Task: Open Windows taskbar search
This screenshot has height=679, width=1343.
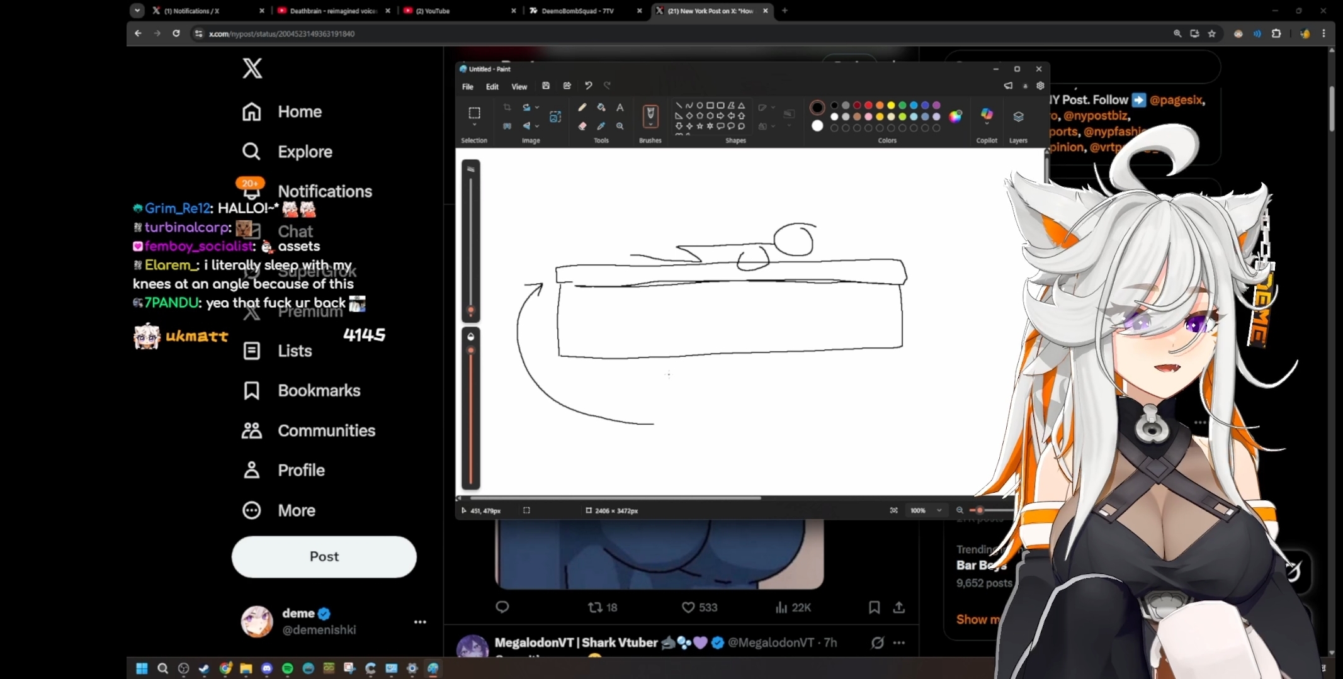Action: pos(162,668)
